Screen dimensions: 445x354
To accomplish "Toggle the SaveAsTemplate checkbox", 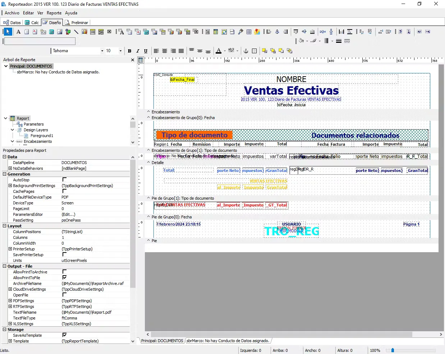I will coord(65,335).
